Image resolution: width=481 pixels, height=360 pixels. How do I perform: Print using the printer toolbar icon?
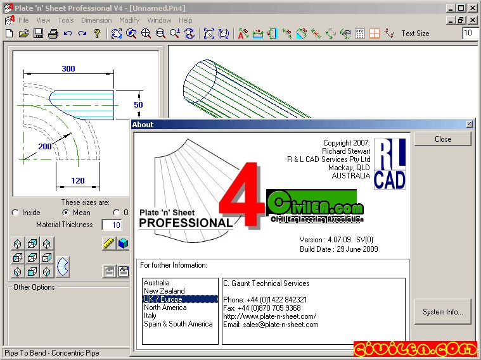tap(53, 33)
